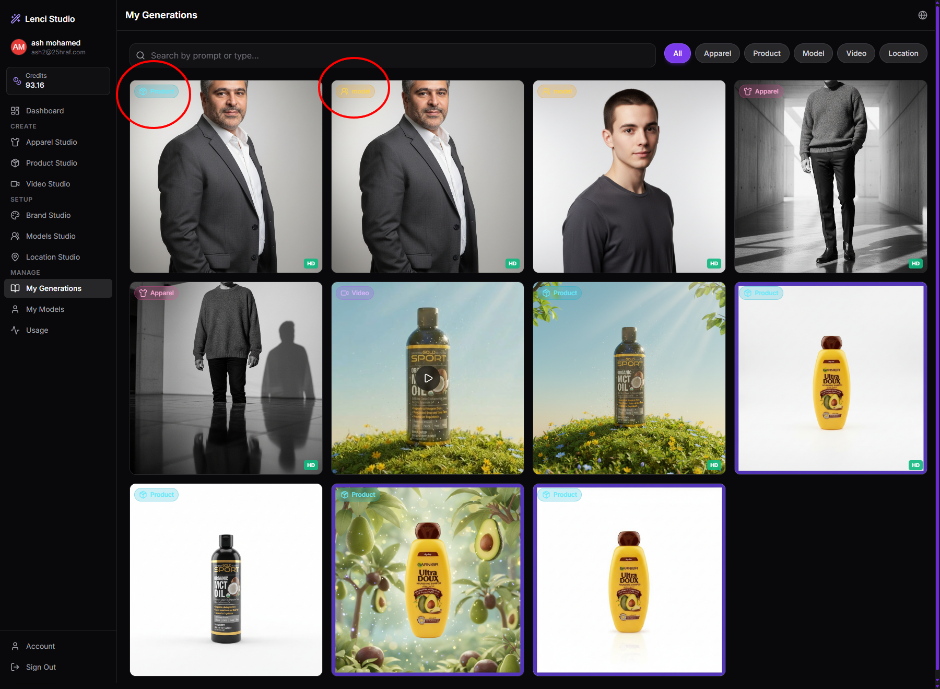This screenshot has height=689, width=940.
Task: Open the Dashboard page
Action: coord(44,111)
